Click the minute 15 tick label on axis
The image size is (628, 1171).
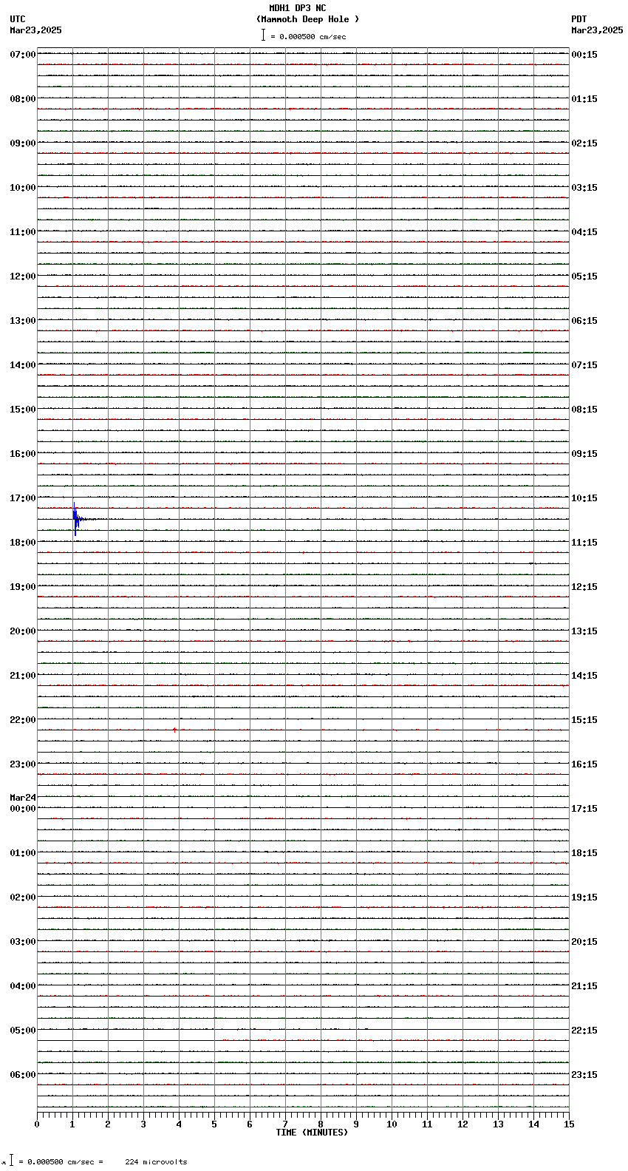click(569, 1124)
